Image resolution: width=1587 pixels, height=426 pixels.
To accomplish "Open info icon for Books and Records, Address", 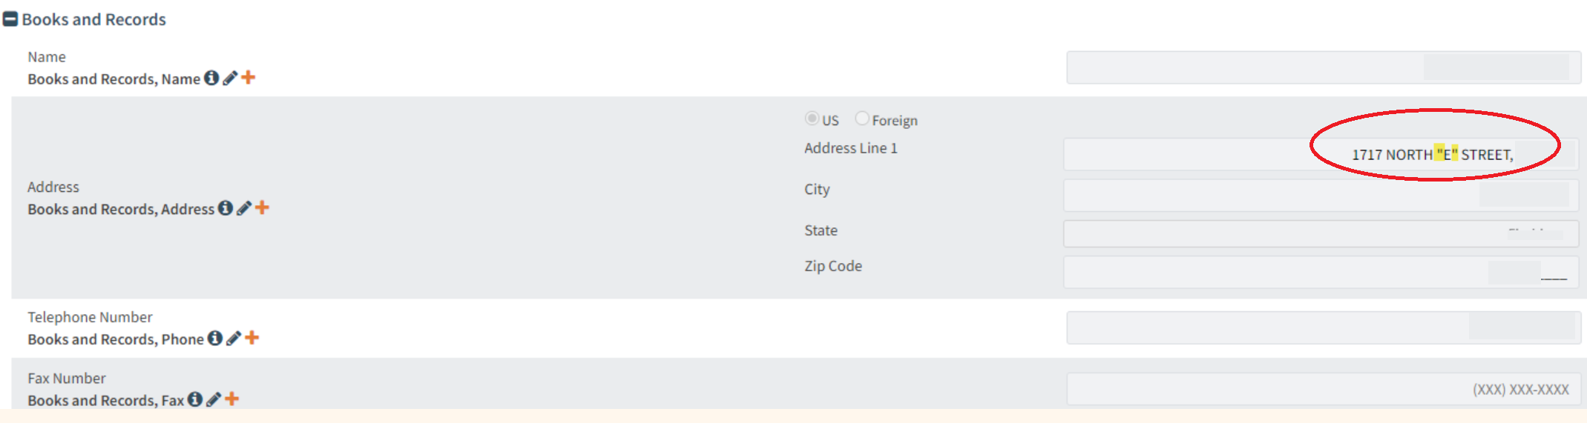I will [226, 208].
